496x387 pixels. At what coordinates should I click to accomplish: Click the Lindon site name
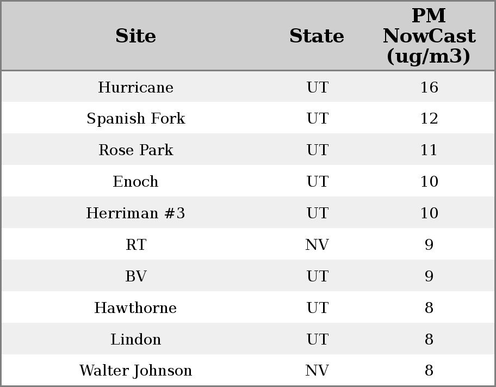135,340
